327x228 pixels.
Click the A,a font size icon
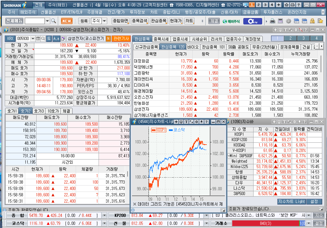(56, 38)
